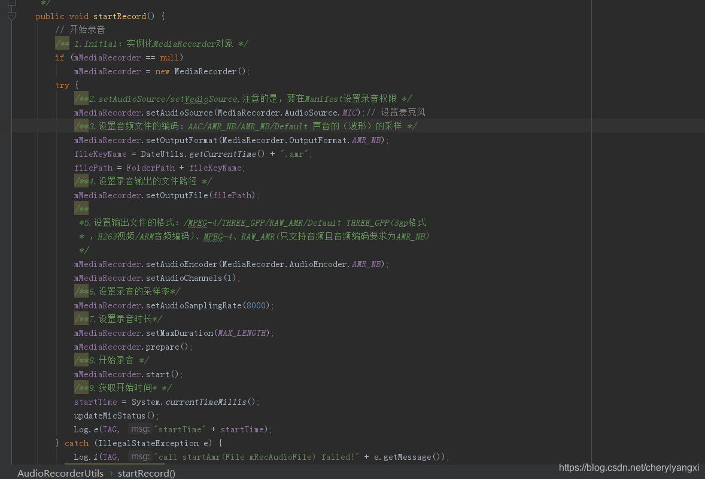Click the setAudioEncoder method call
The height and width of the screenshot is (479, 705).
point(182,264)
